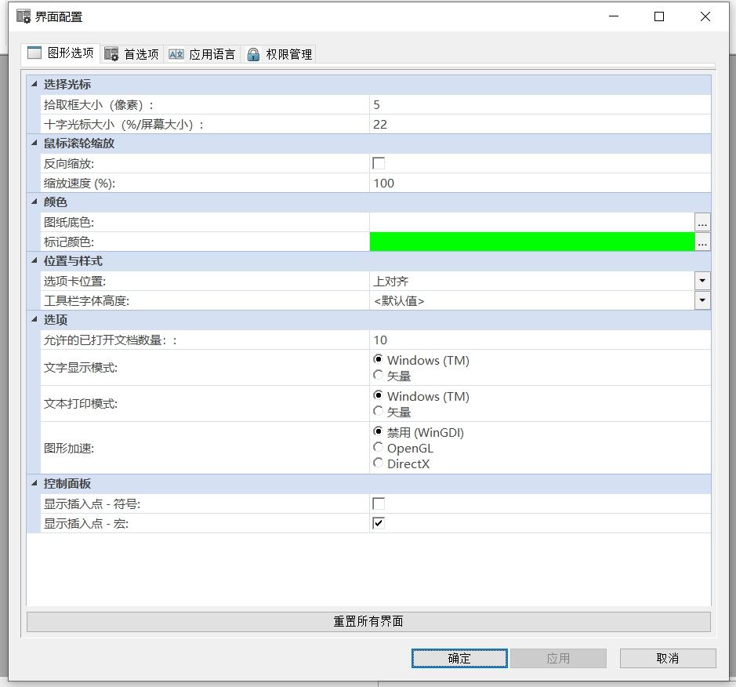Screen dimensions: 736x687
Task: Click the 界面配置 title bar icon
Action: click(24, 16)
